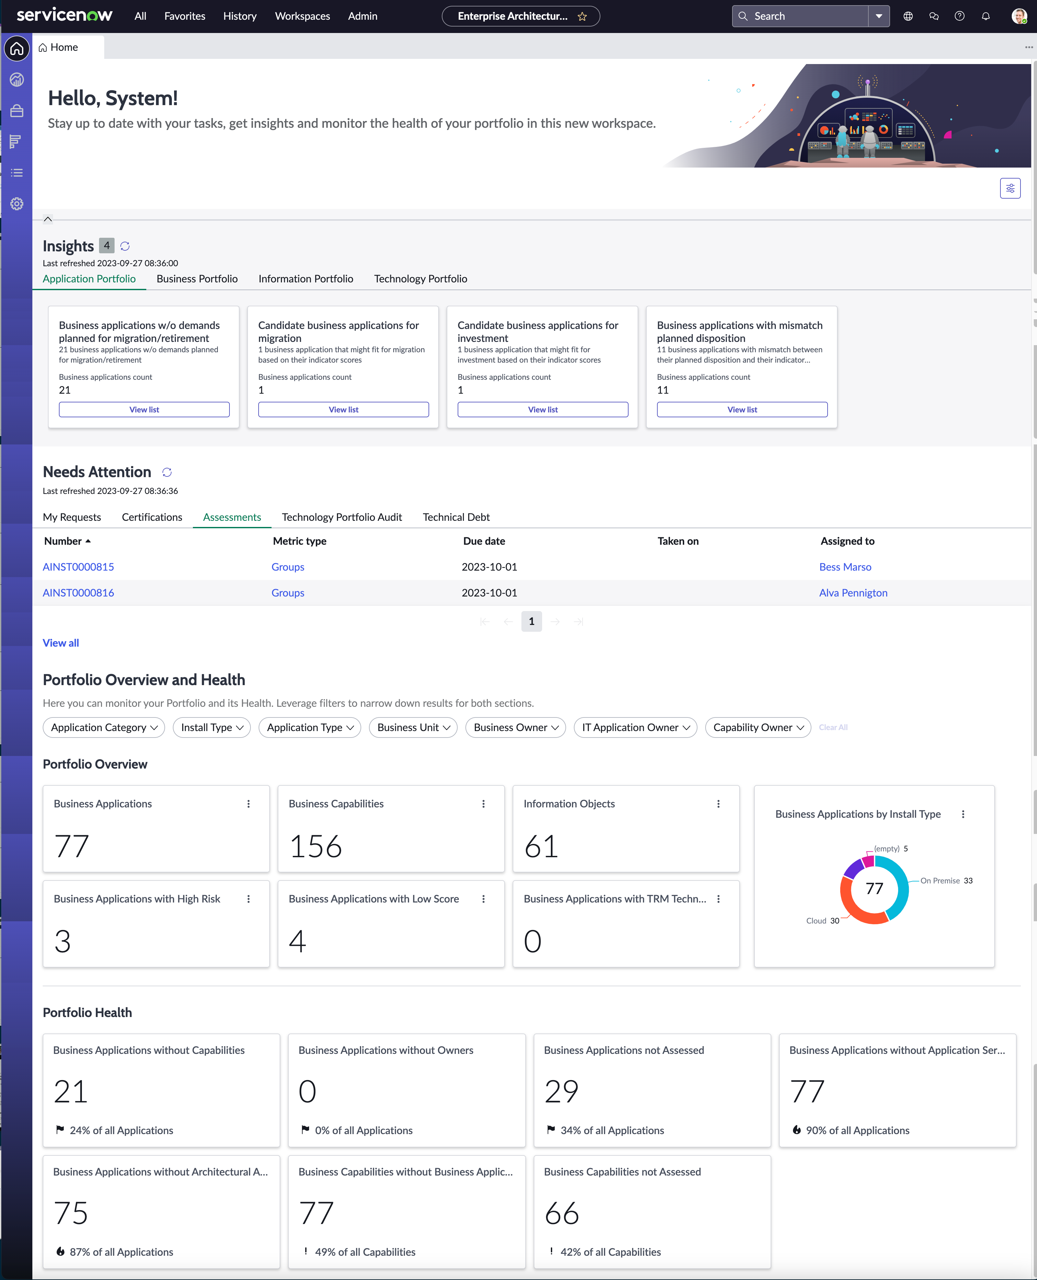Open assessment AINST0000815

78,566
